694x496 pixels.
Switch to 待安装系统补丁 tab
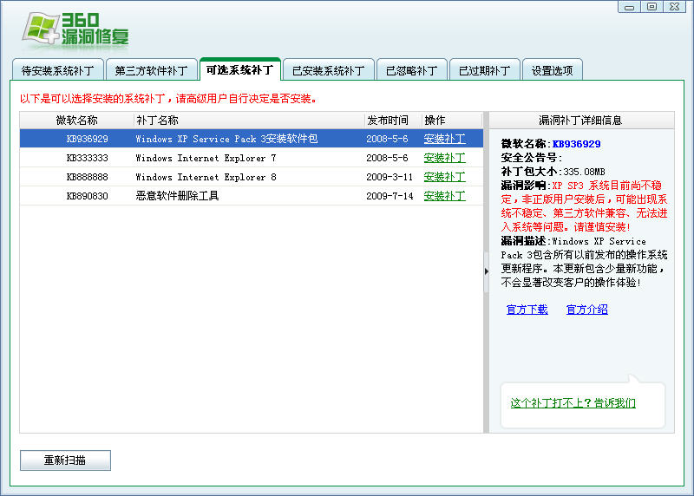click(58, 70)
